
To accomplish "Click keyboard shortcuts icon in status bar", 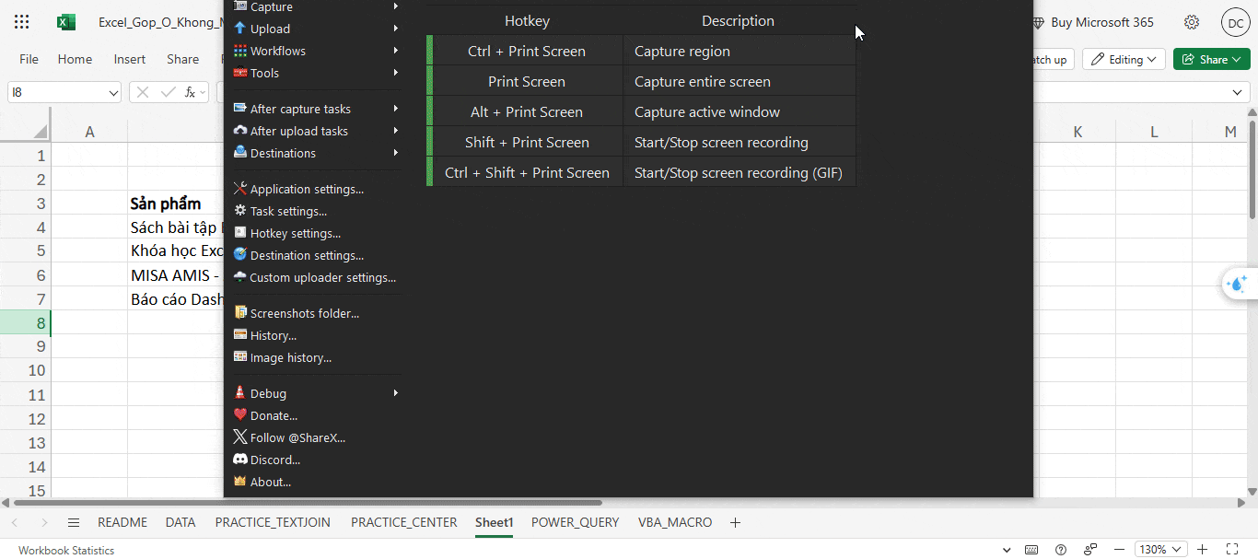I will [x=1031, y=550].
